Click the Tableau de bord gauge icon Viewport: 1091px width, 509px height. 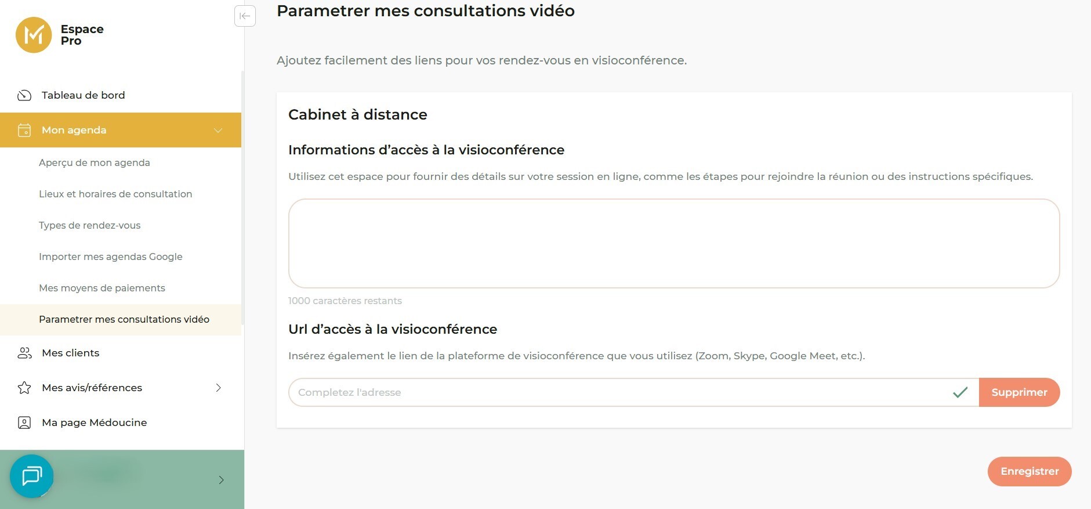point(24,95)
